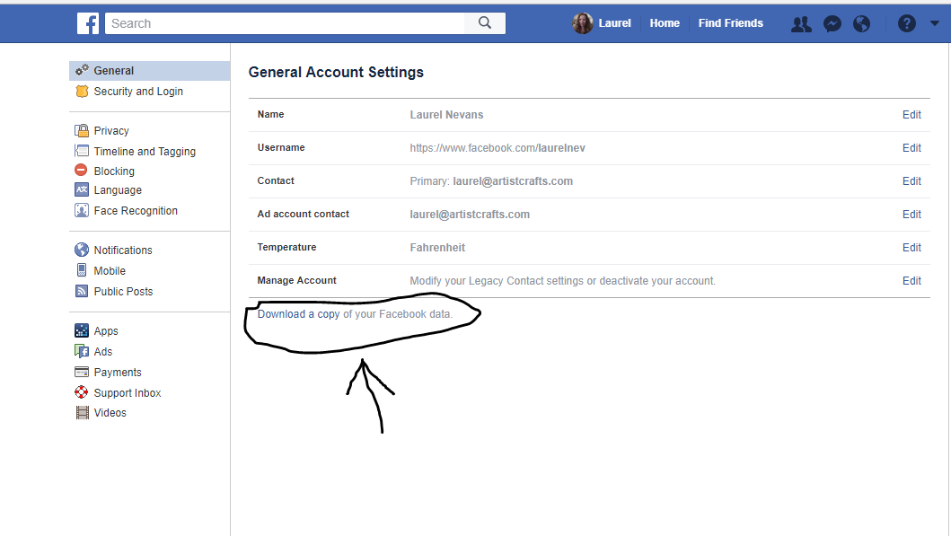Edit the Contact row

point(911,180)
